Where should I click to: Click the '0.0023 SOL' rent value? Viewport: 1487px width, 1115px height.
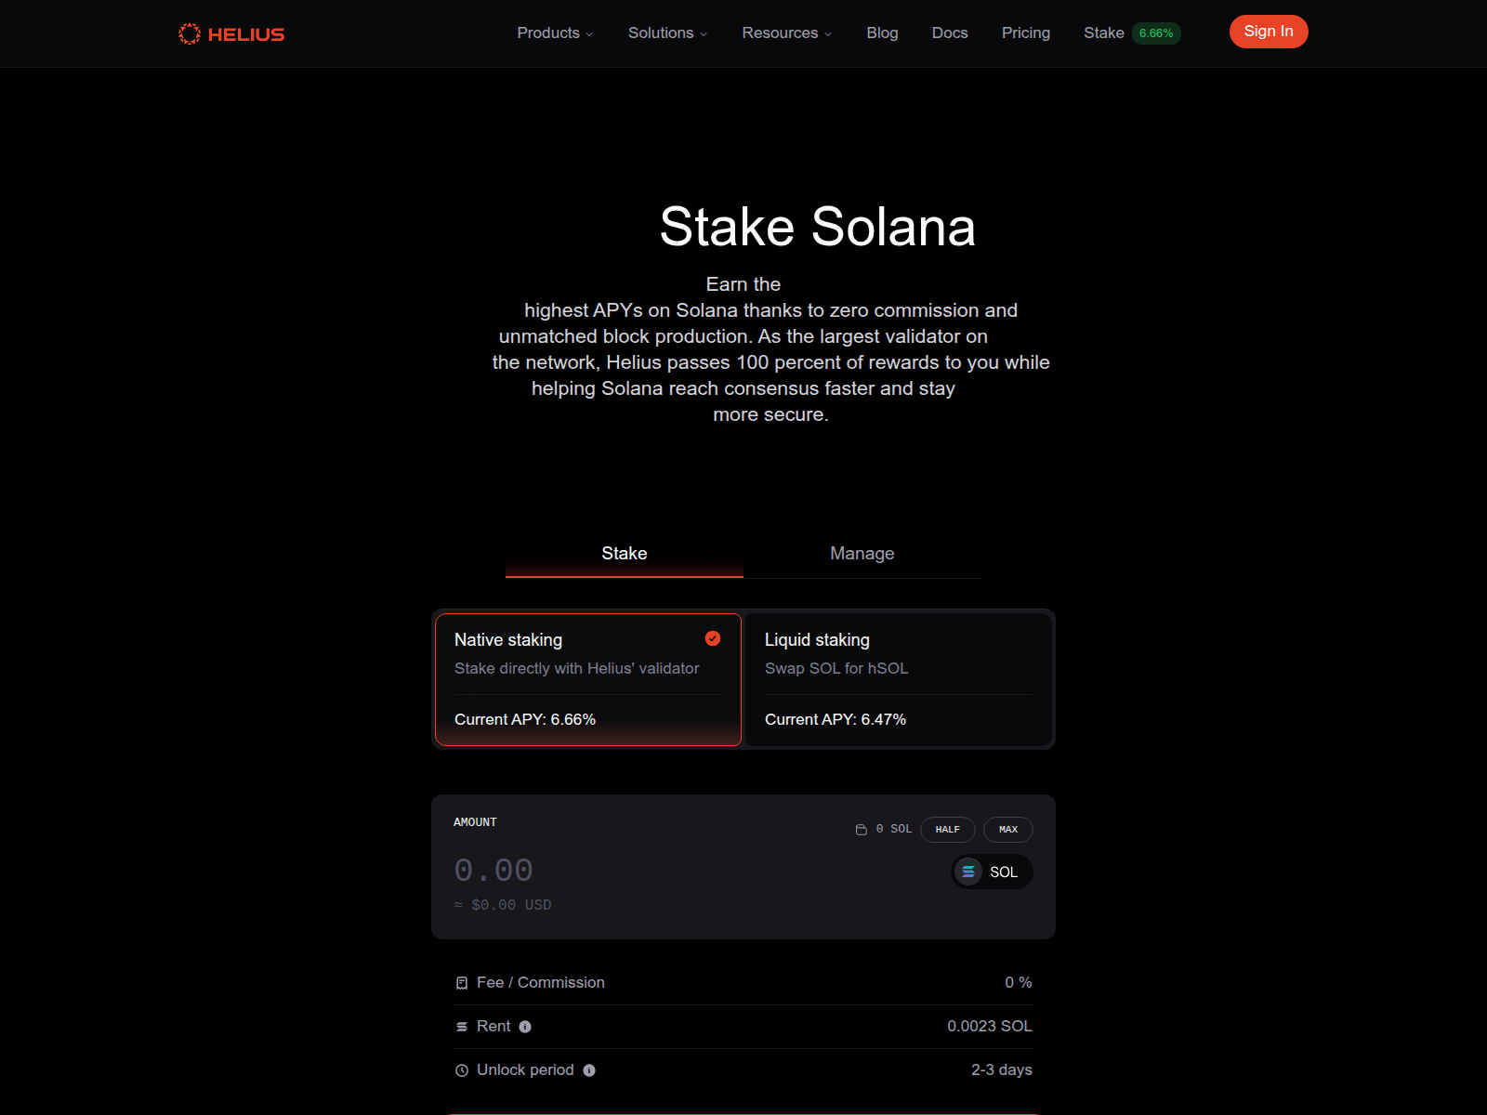[x=990, y=1026]
